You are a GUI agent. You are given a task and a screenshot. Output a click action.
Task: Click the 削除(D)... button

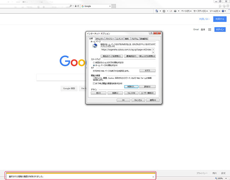[x=131, y=86]
